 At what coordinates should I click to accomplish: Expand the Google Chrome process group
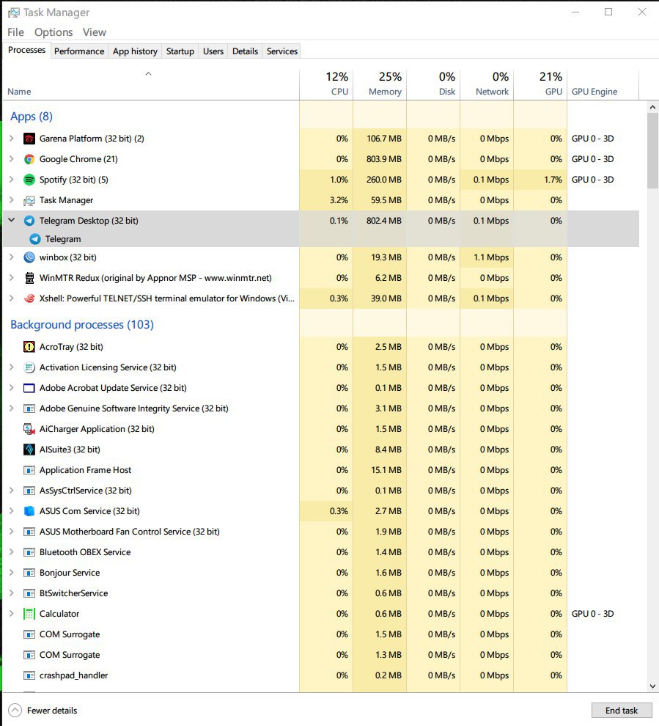pos(11,159)
